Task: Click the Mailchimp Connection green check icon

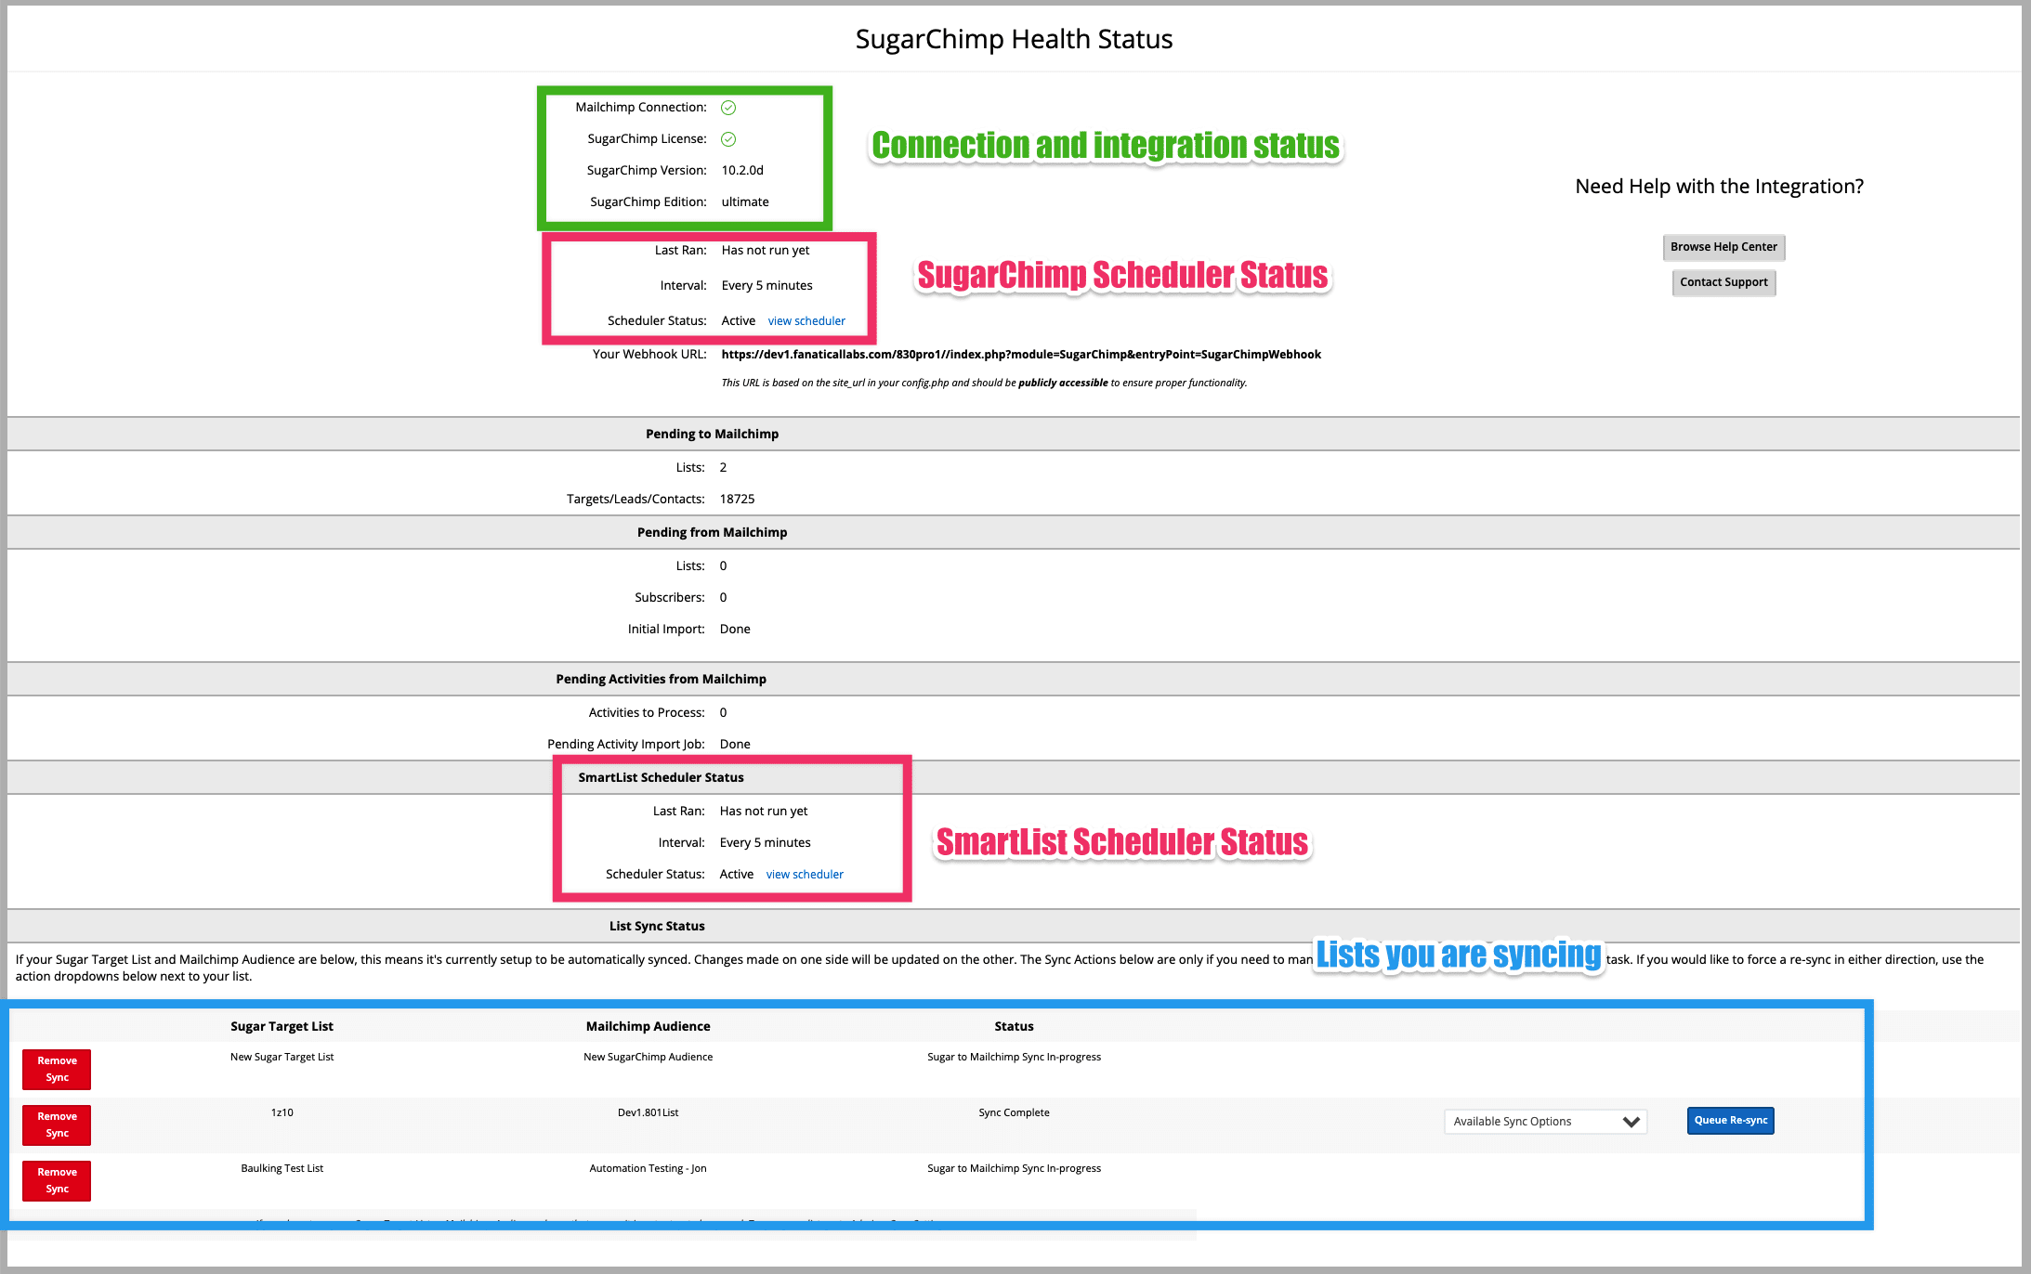Action: pos(728,108)
